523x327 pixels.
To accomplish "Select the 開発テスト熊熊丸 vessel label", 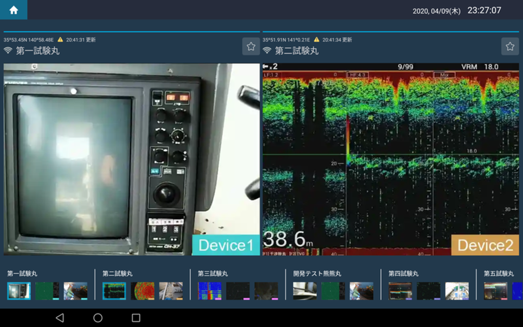I will [x=317, y=274].
